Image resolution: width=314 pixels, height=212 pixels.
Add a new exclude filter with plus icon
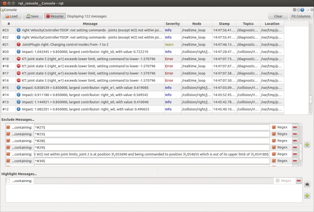click(x=307, y=145)
